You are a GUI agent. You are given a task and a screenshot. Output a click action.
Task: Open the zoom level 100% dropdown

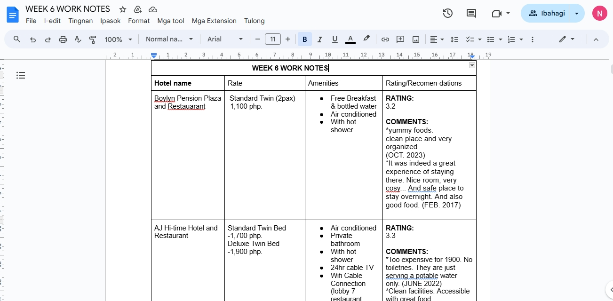[x=119, y=40]
